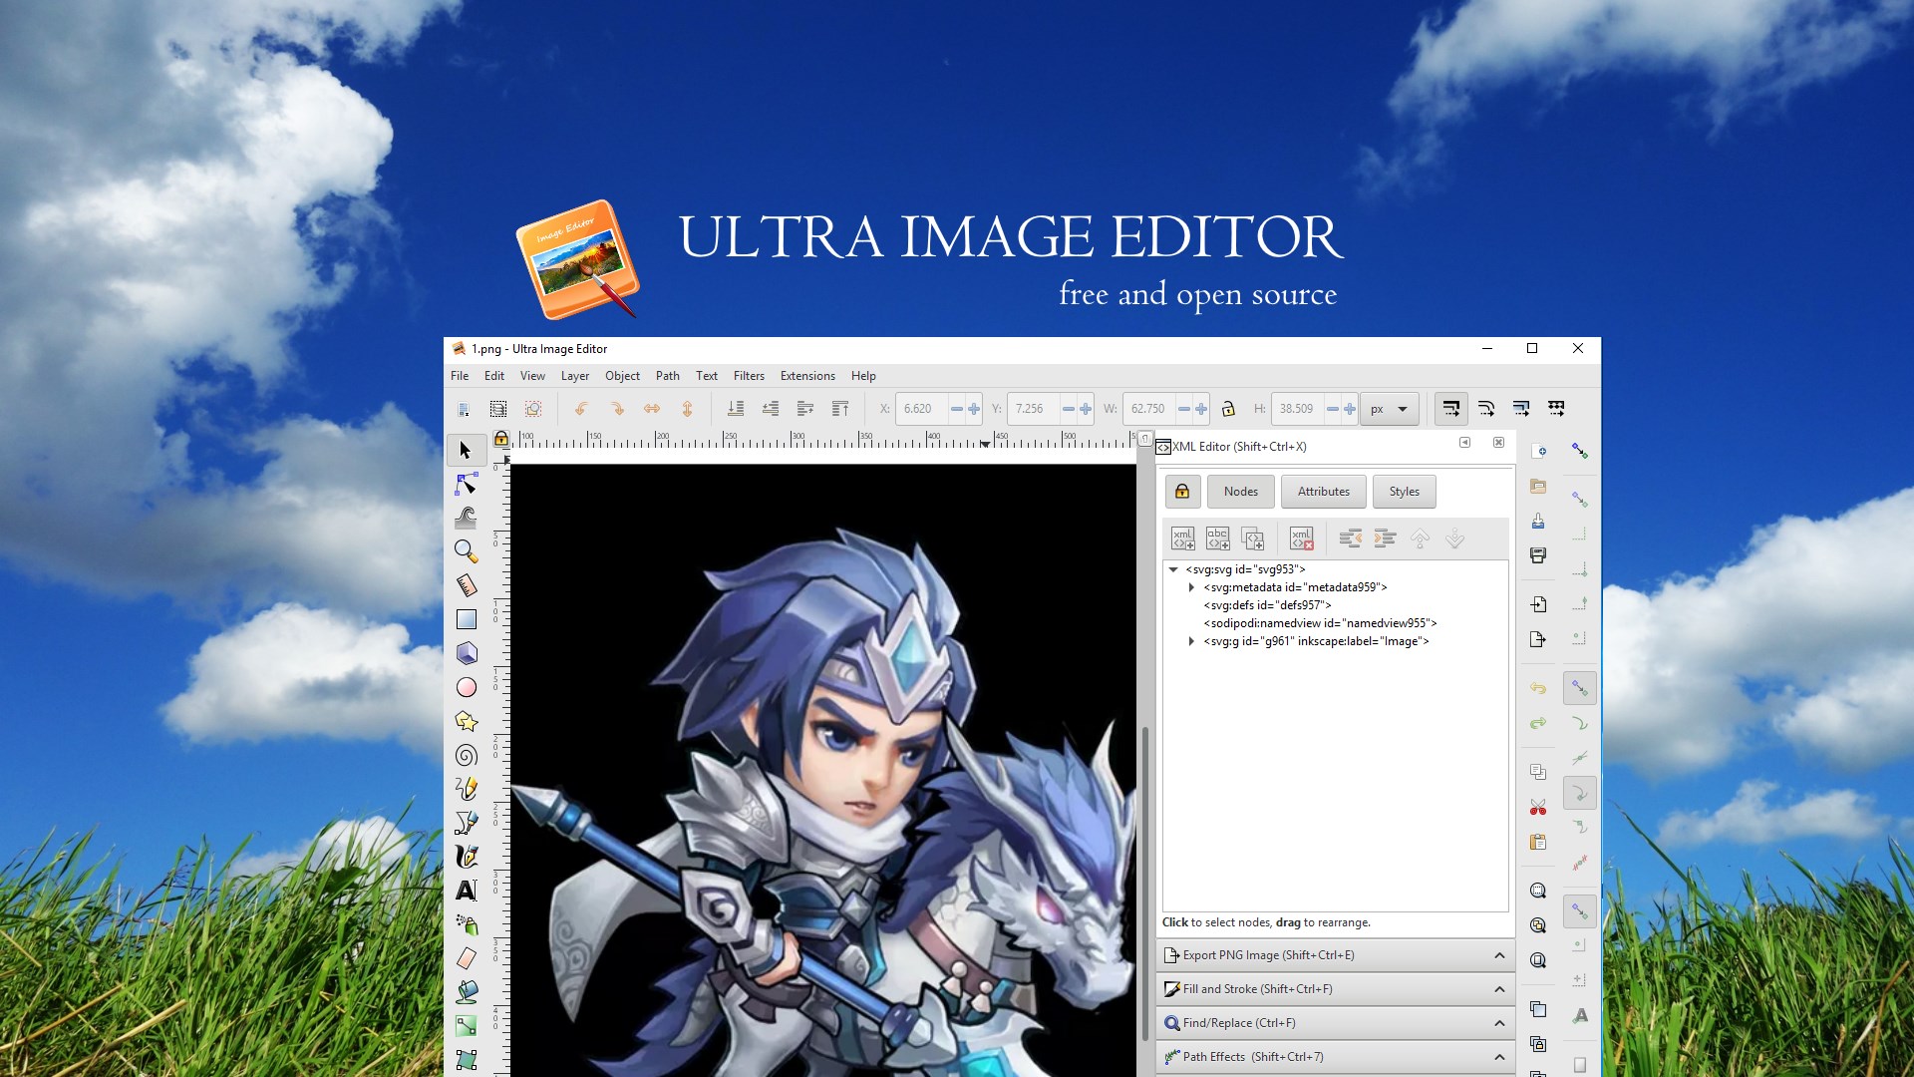This screenshot has width=1914, height=1077.
Task: Close the XML Editor panel
Action: 1498,443
